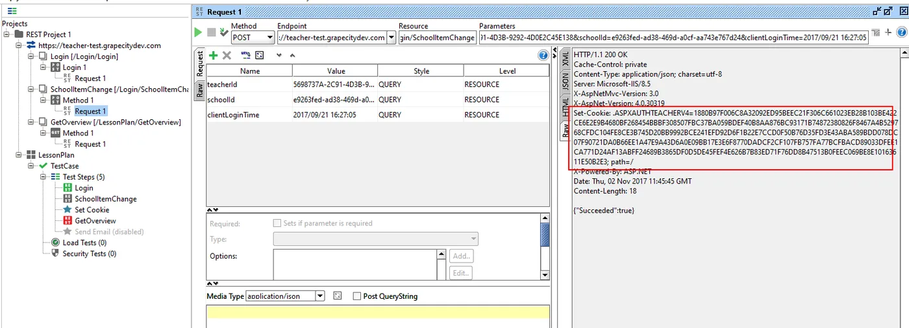Screen dimensions: 909x328
Task: Remove parameter with grey X icon
Action: (227, 56)
